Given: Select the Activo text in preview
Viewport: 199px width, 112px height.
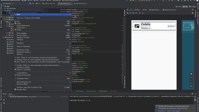Looking at the screenshot, I should point(171,26).
